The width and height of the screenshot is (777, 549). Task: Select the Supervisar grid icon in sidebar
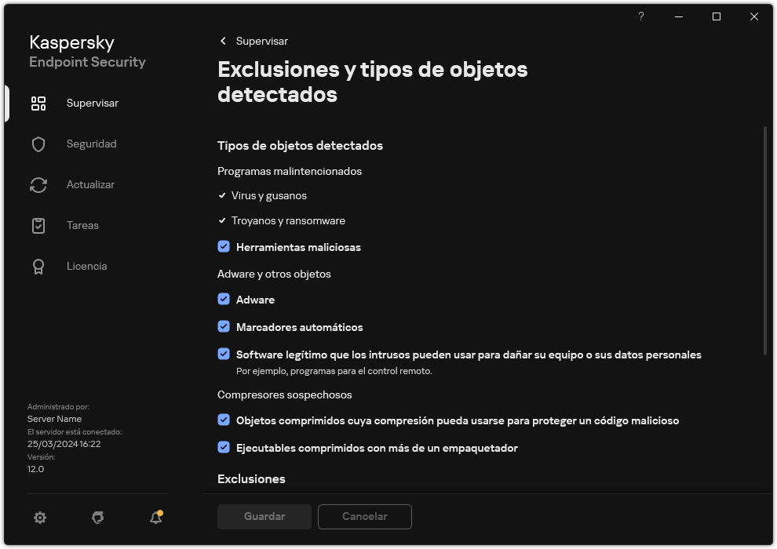coord(38,103)
